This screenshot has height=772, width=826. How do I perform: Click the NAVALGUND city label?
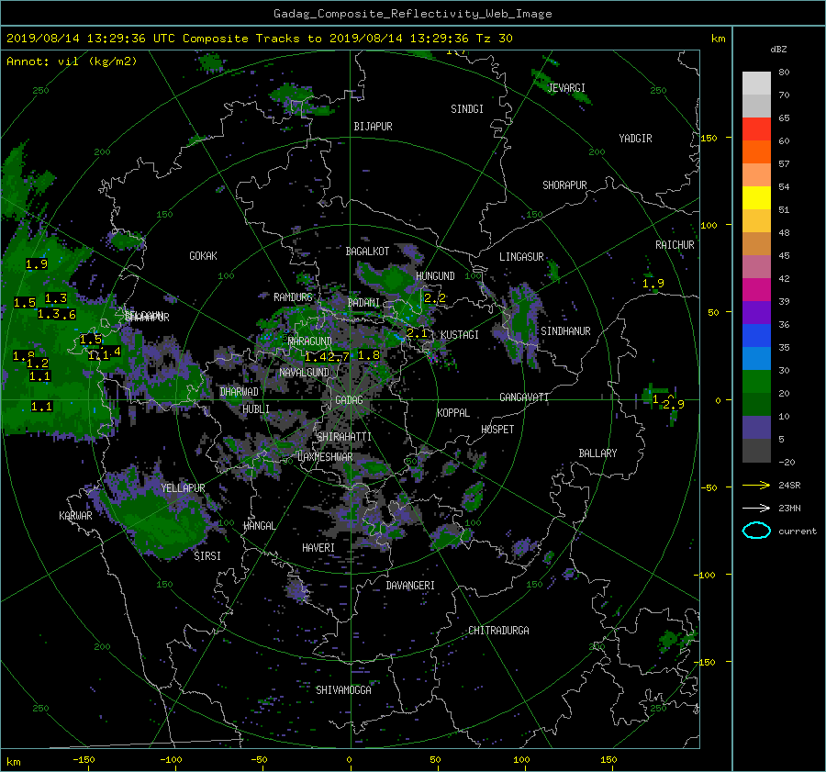coord(304,373)
